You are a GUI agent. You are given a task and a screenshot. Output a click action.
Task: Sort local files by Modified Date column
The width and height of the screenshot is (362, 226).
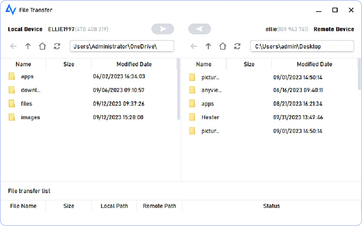click(x=134, y=64)
